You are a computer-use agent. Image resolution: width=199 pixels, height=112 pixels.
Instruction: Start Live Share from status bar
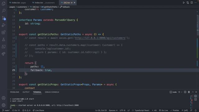[38, 110]
